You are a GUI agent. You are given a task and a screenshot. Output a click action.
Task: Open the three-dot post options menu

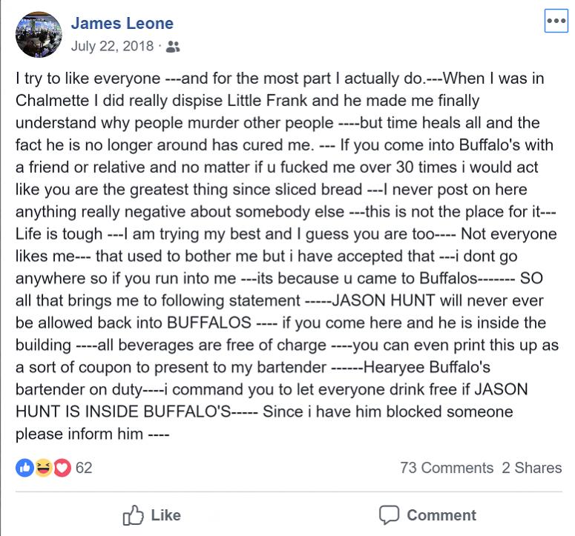coord(556,21)
